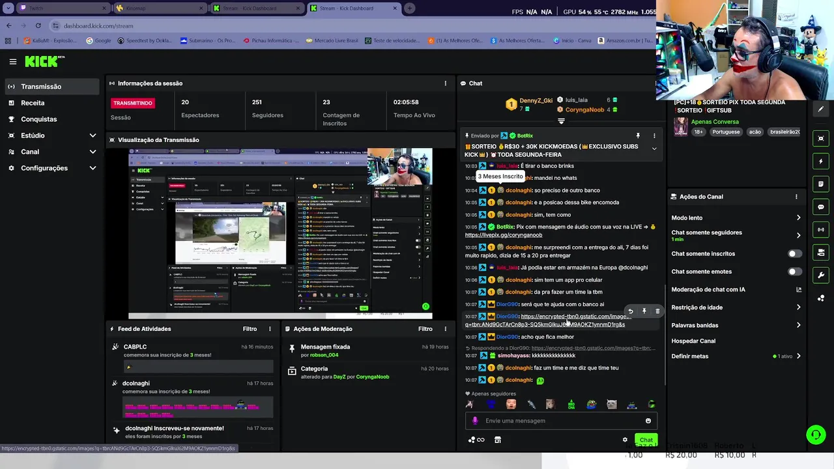Toggle Chat somente inscritos switch
This screenshot has width=834, height=469.
click(x=794, y=254)
